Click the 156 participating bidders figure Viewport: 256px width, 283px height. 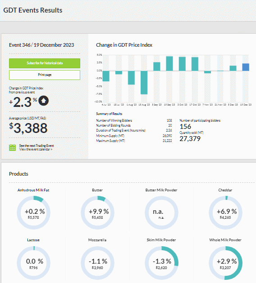coord(185,127)
